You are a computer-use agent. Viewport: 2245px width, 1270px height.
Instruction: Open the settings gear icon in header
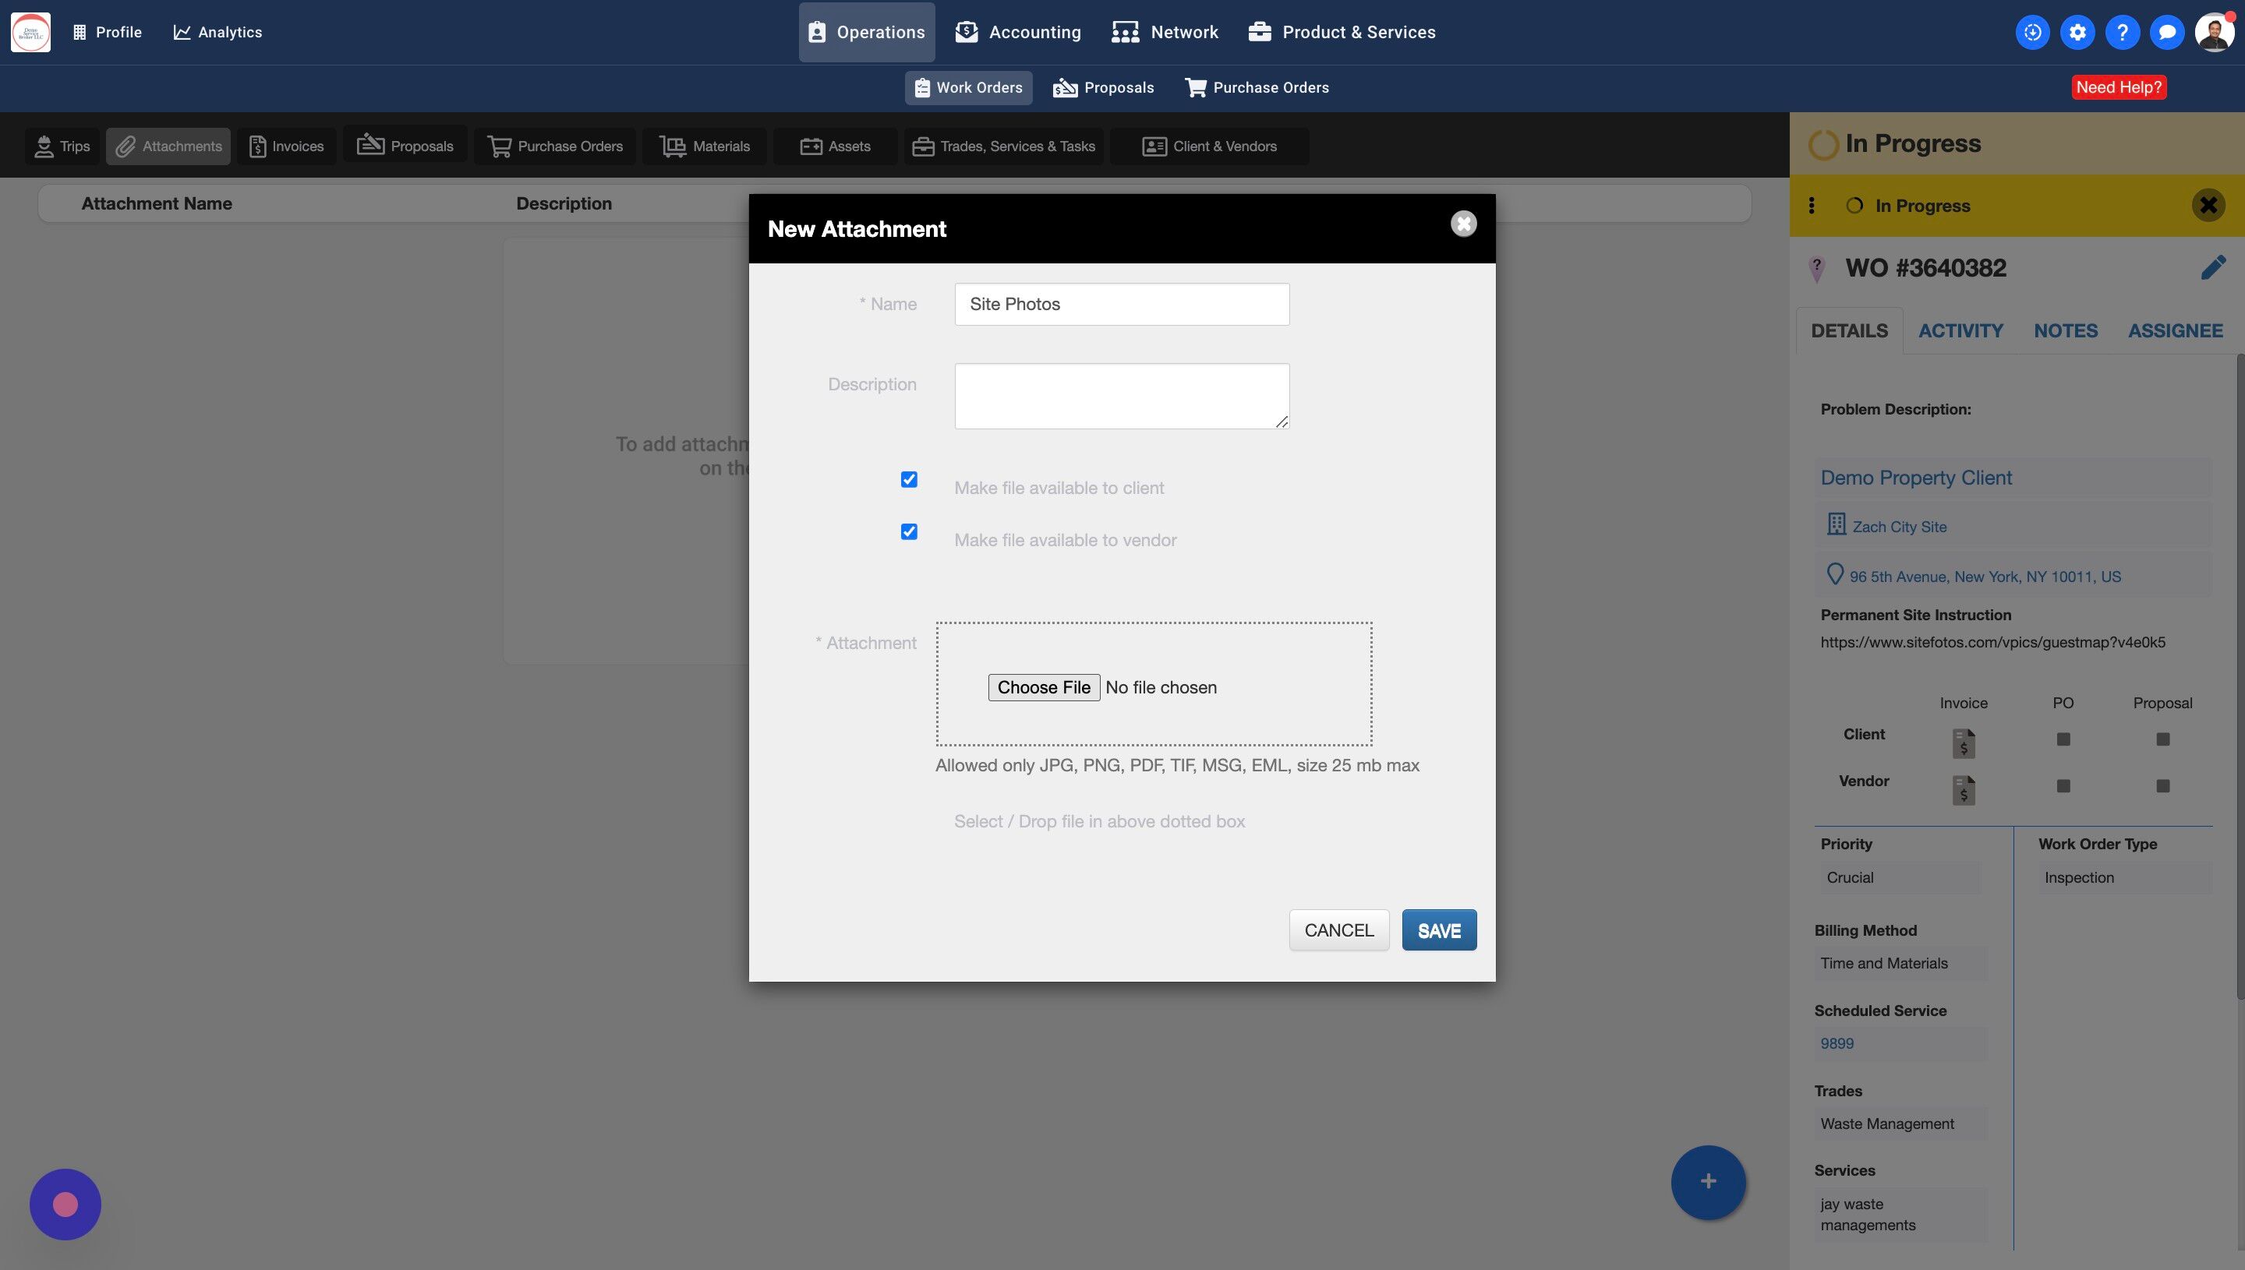coord(2077,32)
